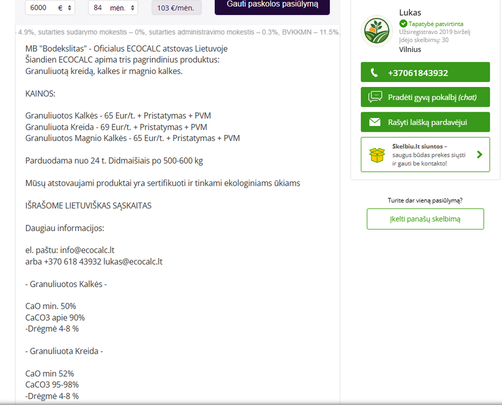Click '- Granuliuota Kreida -' heading
Image resolution: width=502 pixels, height=405 pixels.
click(x=64, y=352)
